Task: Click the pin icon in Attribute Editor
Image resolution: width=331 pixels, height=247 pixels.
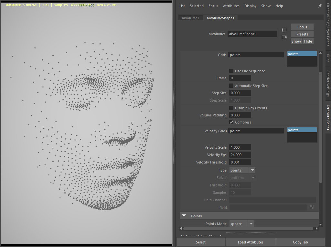Action: [320, 6]
